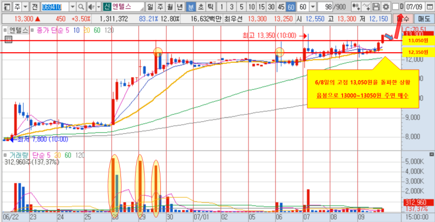Image resolution: width=435 pixels, height=222 pixels.
Task: Click the current price 13,300 in quote bar
Action: click(x=24, y=19)
